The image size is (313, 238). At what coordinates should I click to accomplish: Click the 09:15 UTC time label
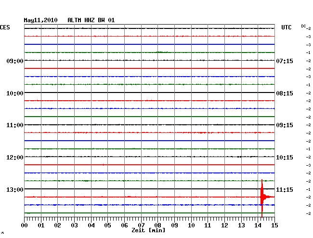285,125
